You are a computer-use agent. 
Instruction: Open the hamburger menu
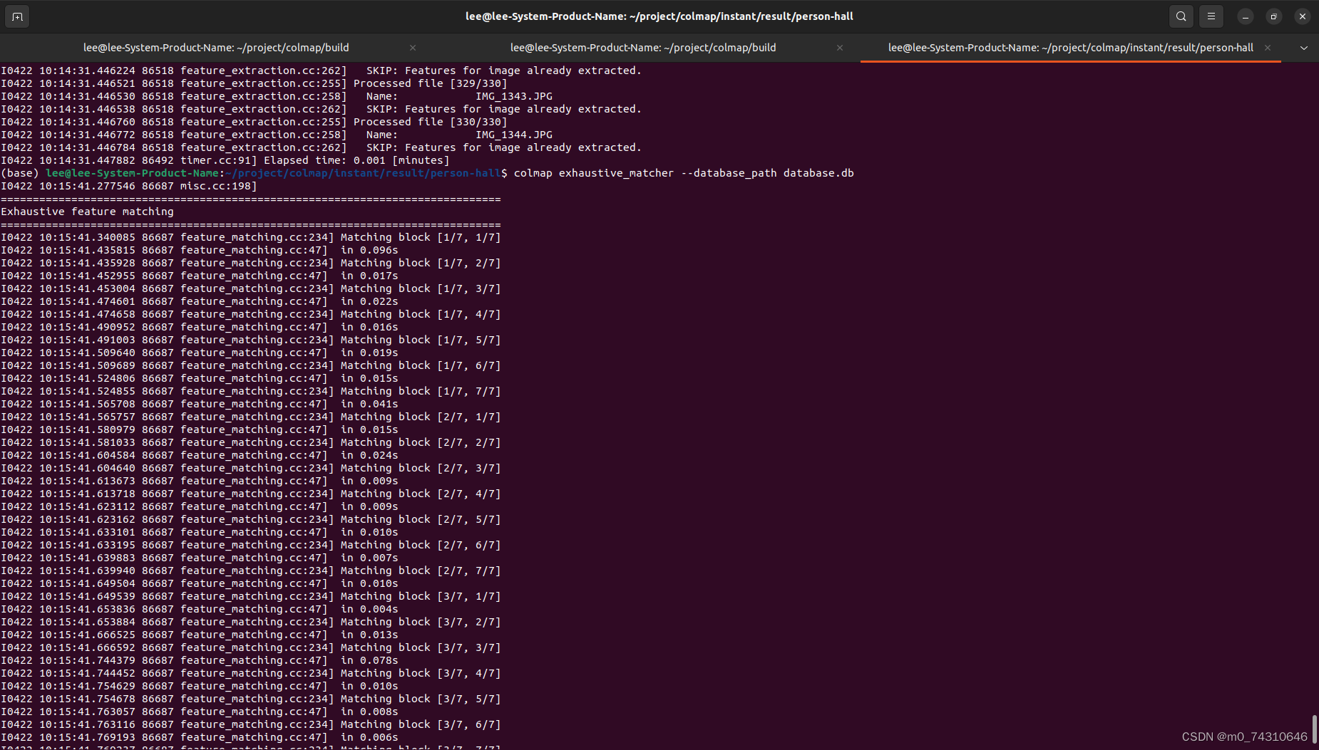[1211, 16]
